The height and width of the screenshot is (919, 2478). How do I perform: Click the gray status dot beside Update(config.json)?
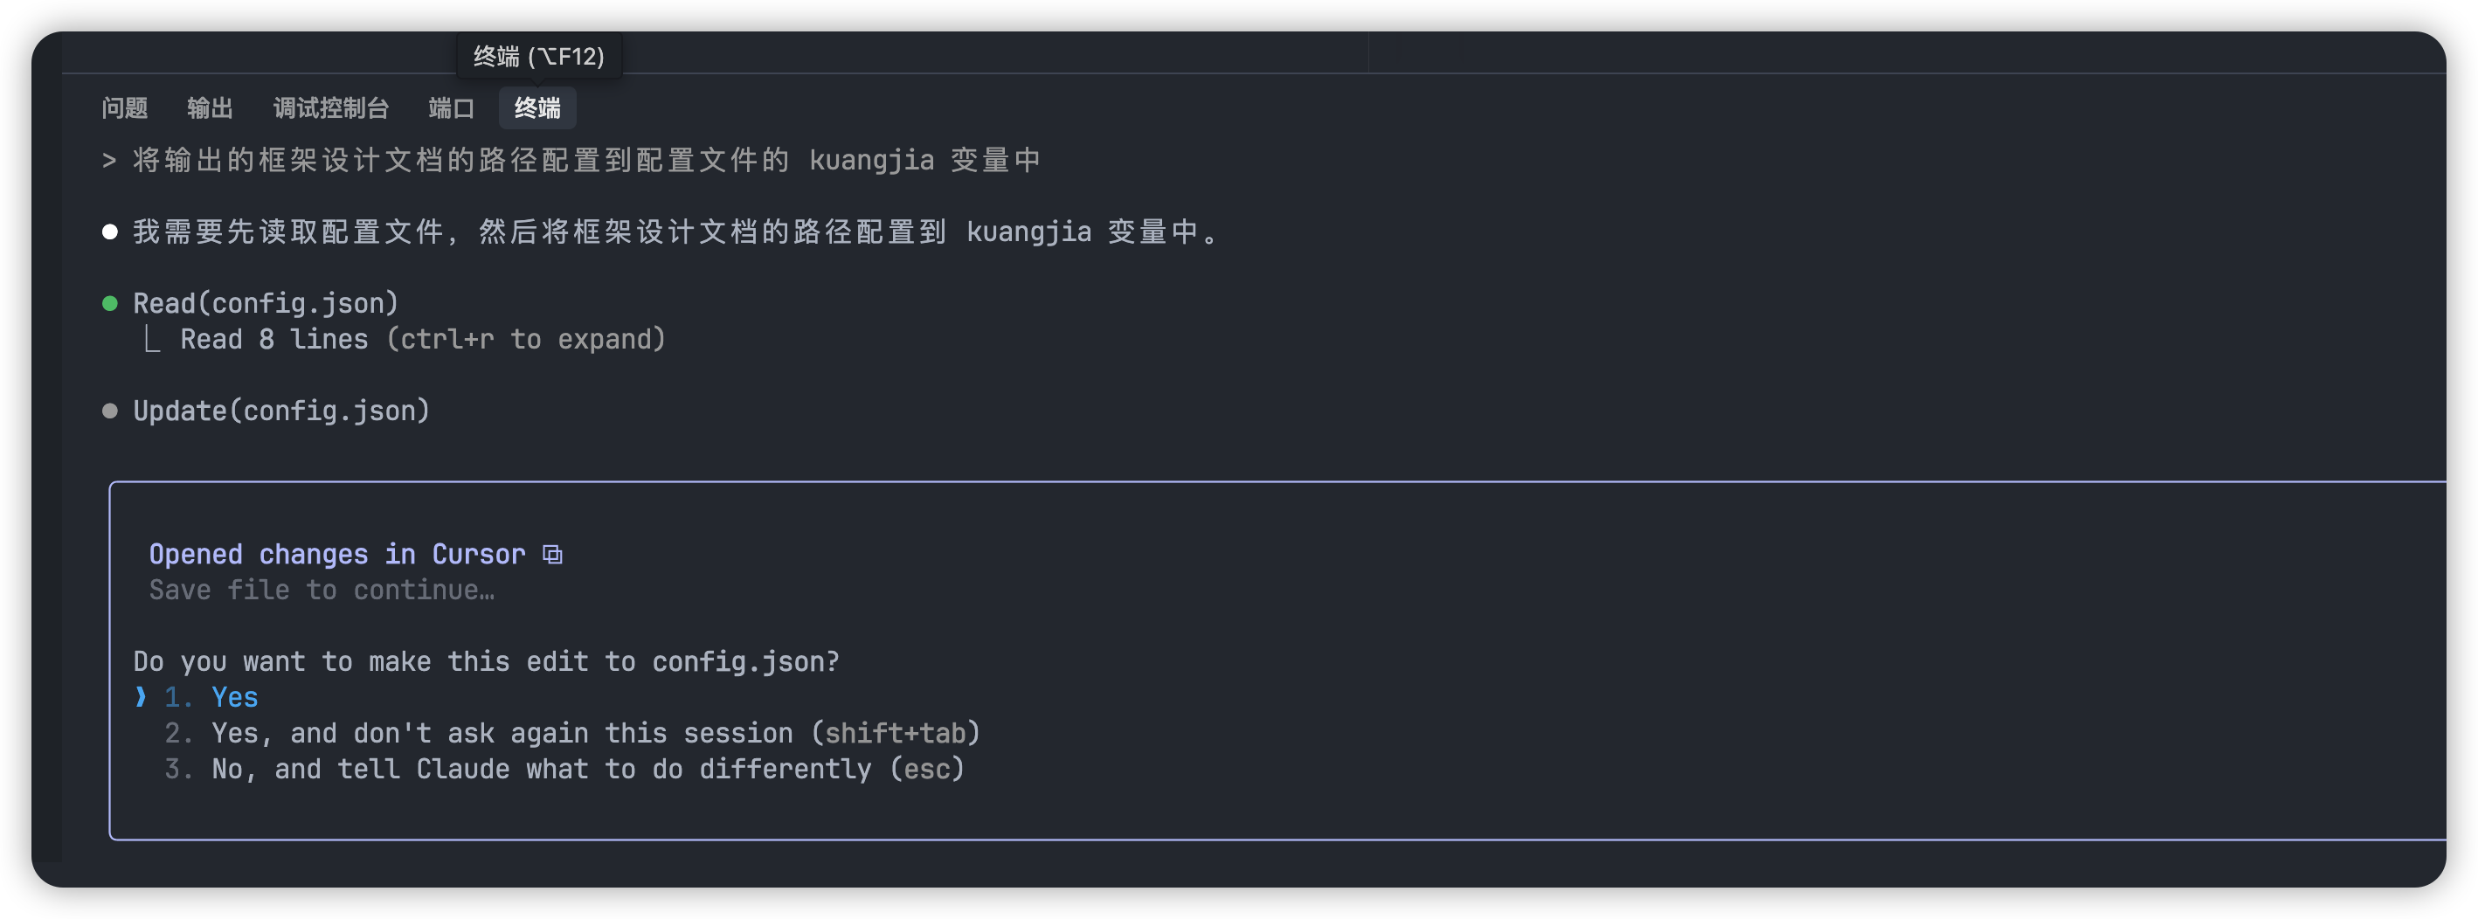pos(110,411)
